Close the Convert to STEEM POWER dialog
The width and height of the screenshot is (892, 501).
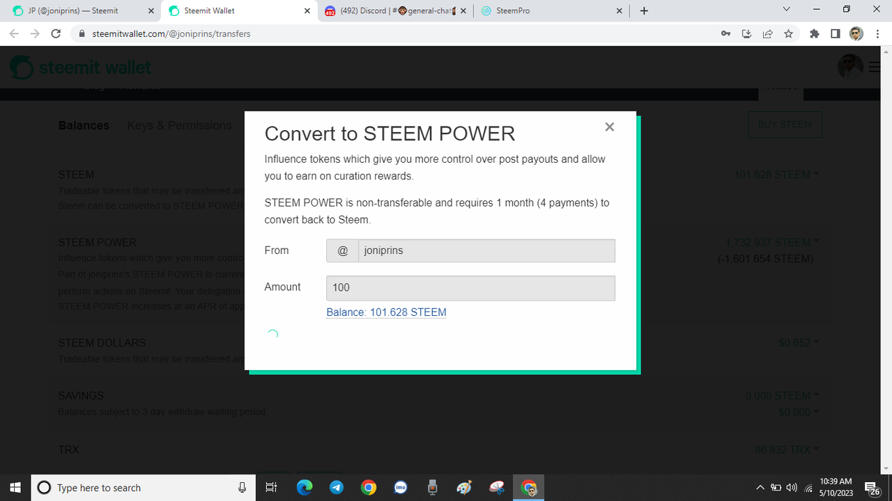coord(610,127)
